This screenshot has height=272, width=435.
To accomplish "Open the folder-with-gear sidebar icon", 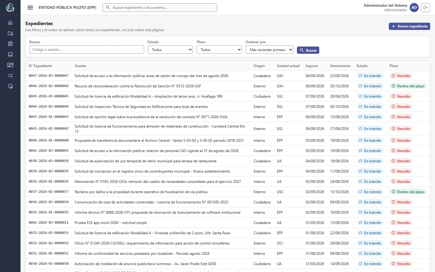I will (x=10, y=33).
